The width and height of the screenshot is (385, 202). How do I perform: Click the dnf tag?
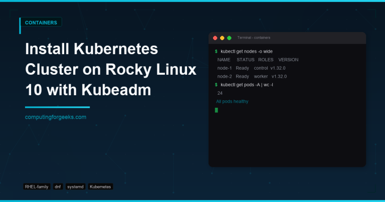click(x=58, y=186)
